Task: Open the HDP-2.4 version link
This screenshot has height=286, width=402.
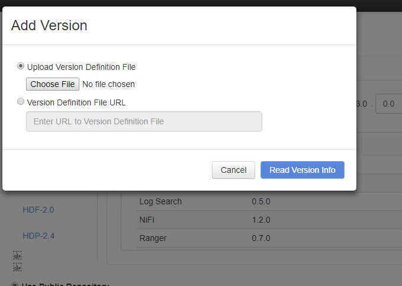Action: tap(39, 236)
